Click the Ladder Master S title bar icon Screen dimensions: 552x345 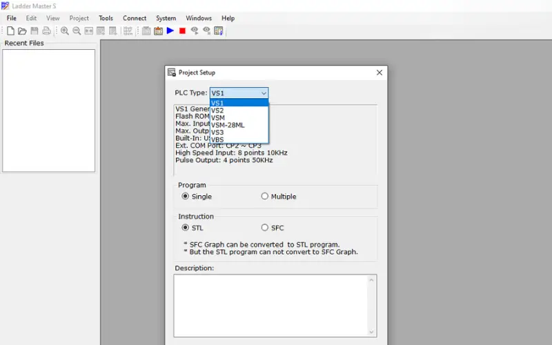(x=6, y=6)
